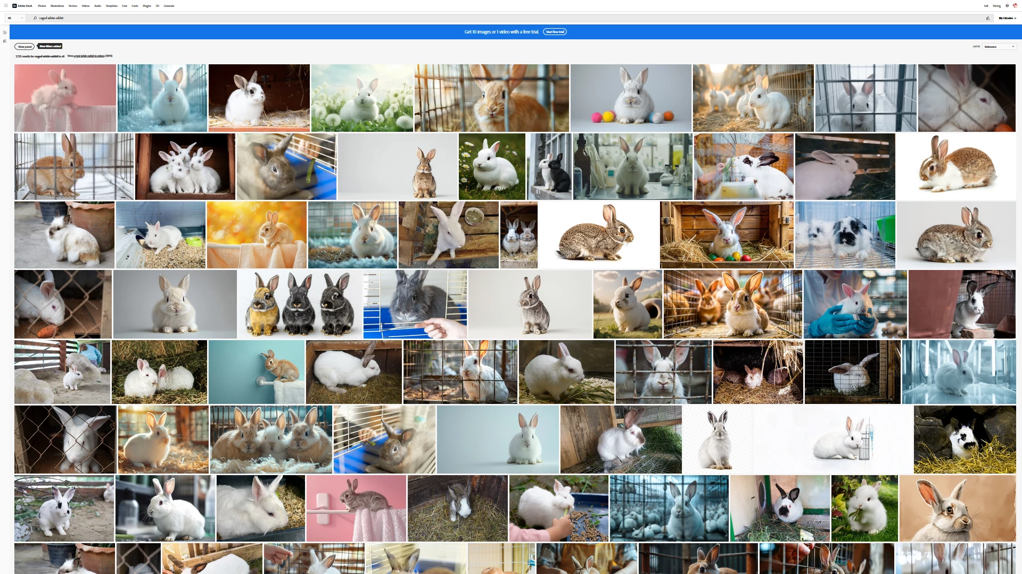Open the rabbit on pink background thumbnail

65,98
